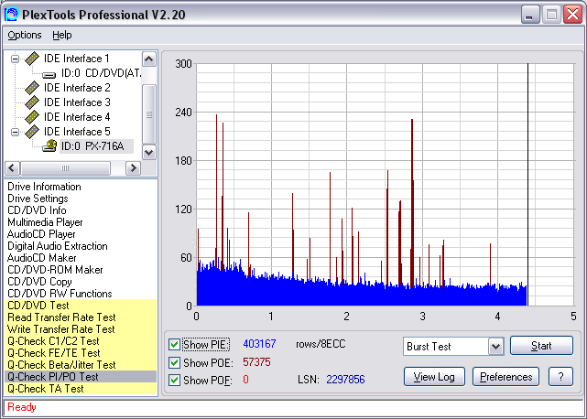This screenshot has width=587, height=419.
Task: Click tree scroll down arrow
Action: pos(149,152)
